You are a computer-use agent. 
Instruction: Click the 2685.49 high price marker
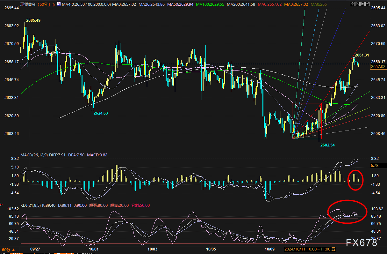pyautogui.click(x=33, y=20)
